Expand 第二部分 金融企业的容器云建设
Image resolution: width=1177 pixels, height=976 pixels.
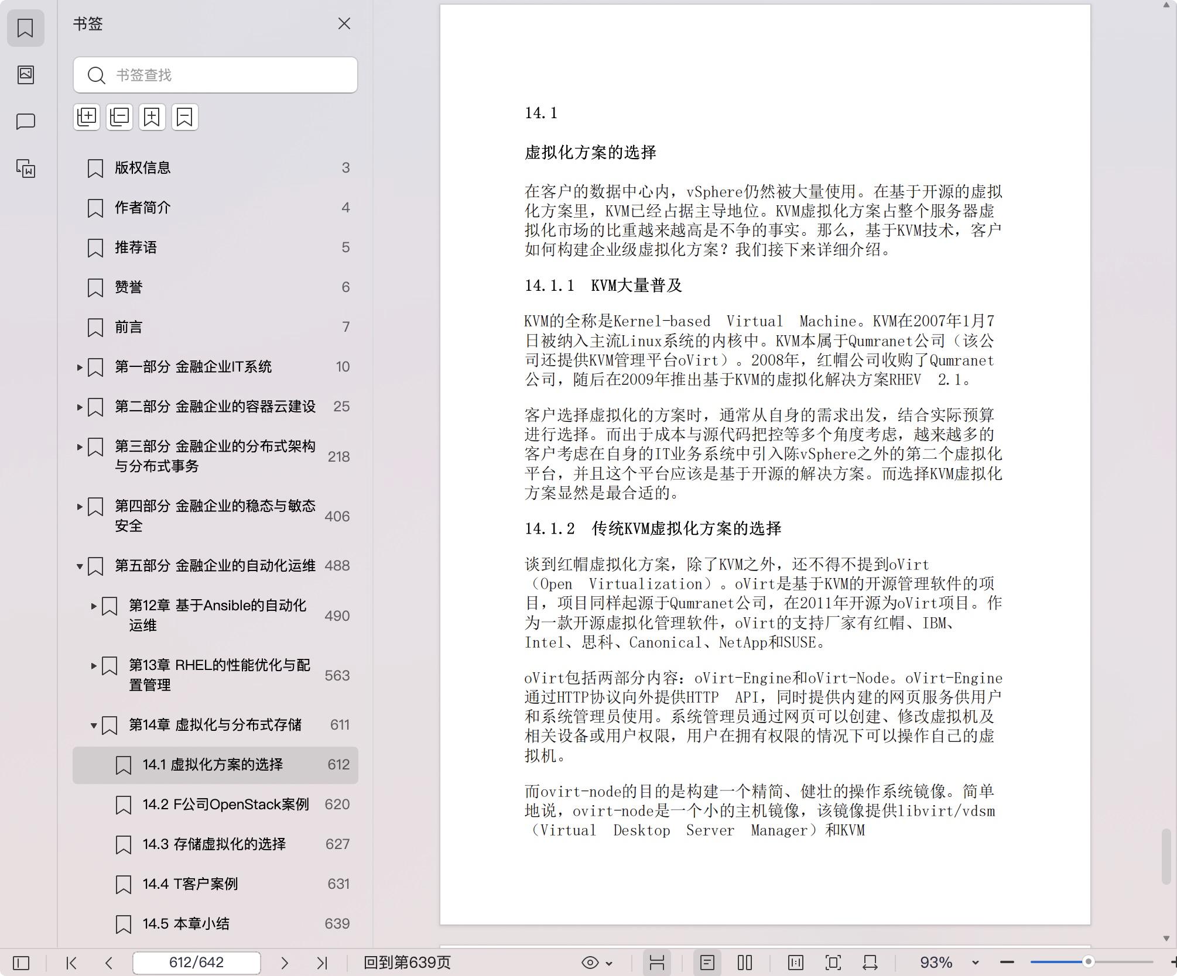coord(80,407)
